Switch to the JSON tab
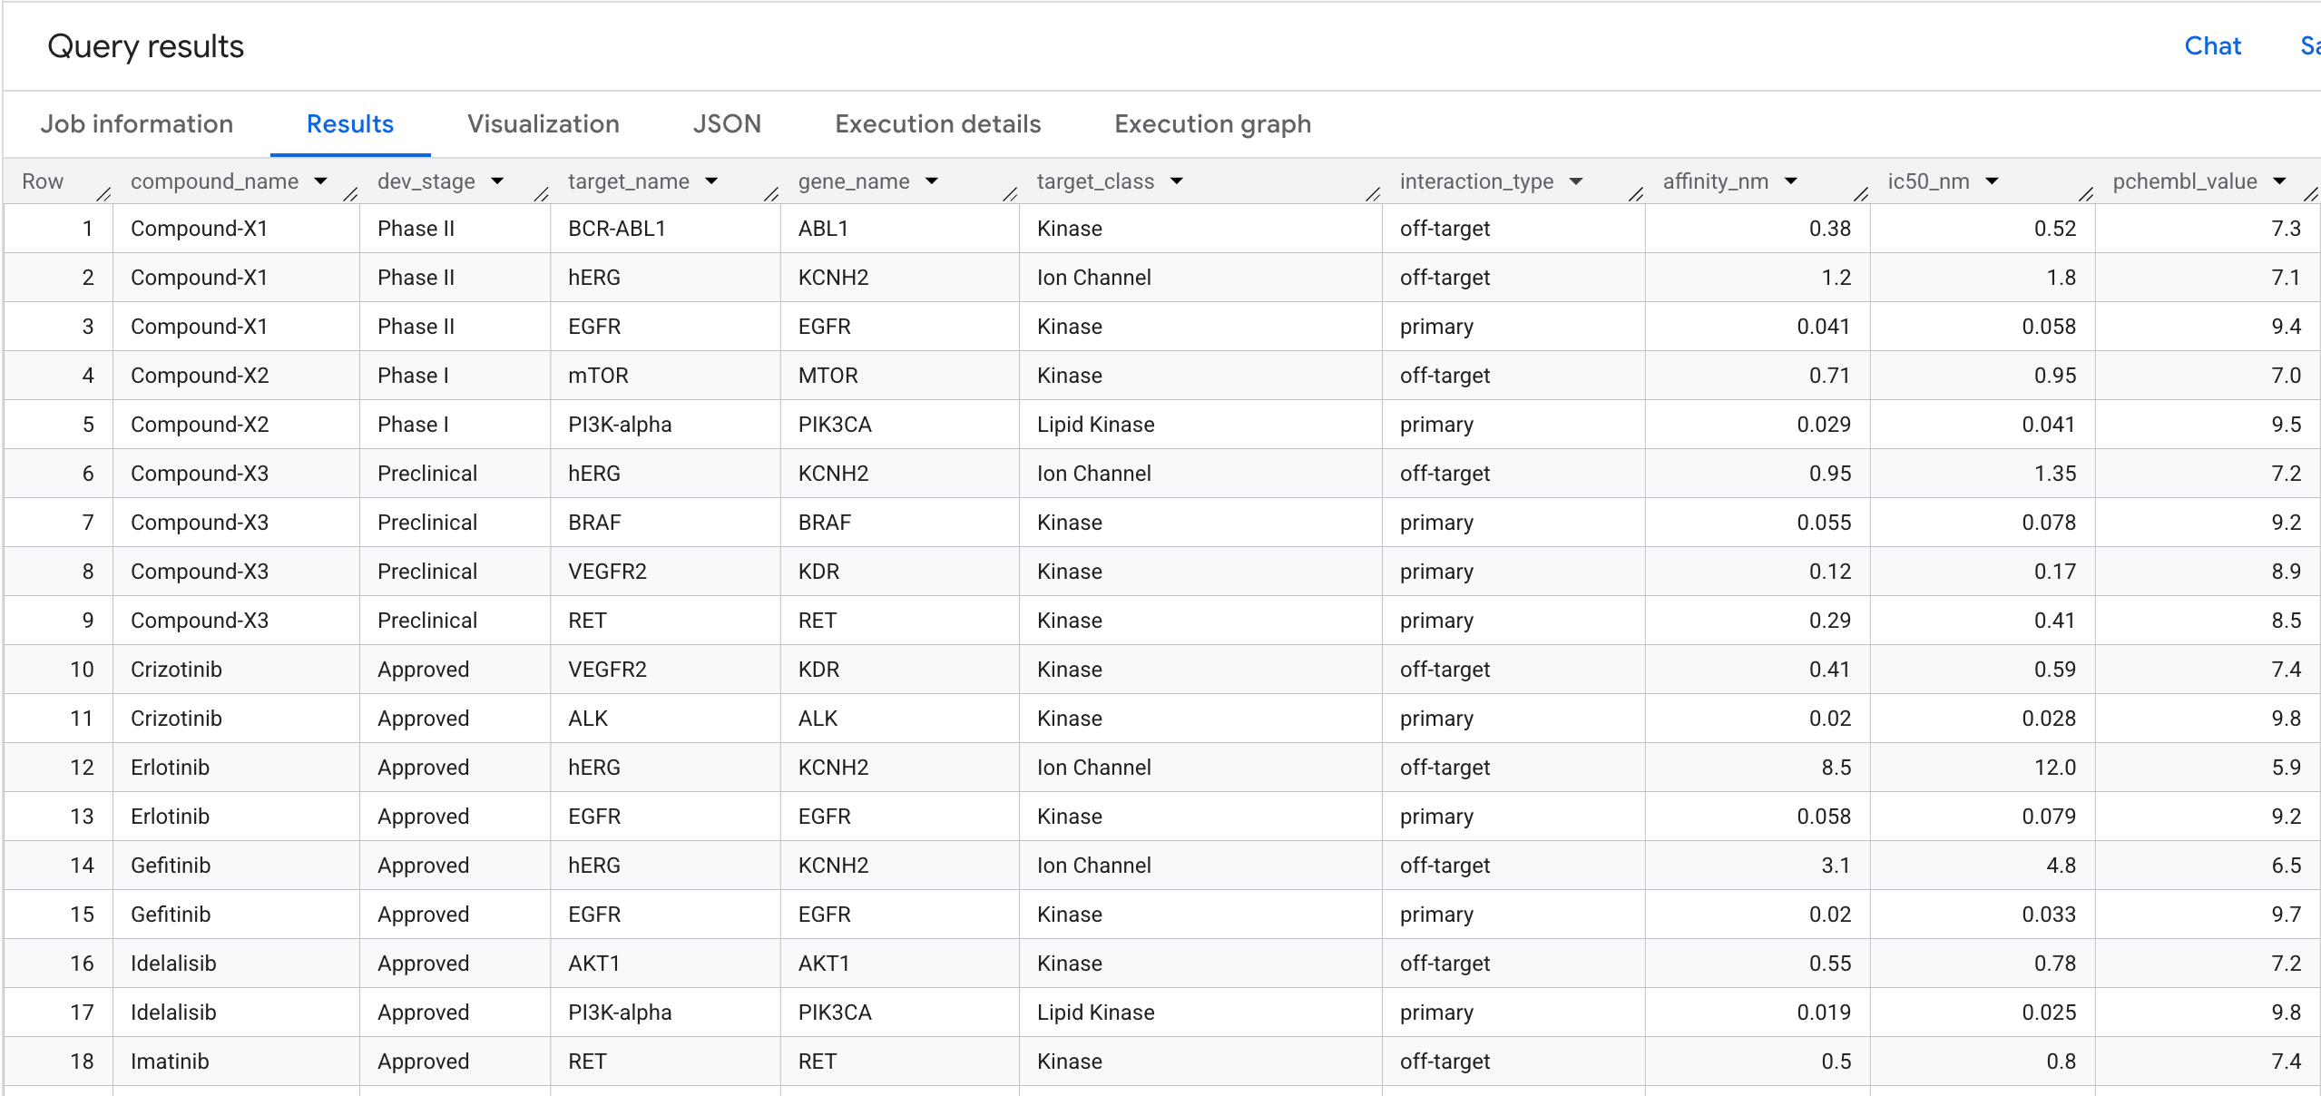The height and width of the screenshot is (1096, 2321). pos(727,124)
